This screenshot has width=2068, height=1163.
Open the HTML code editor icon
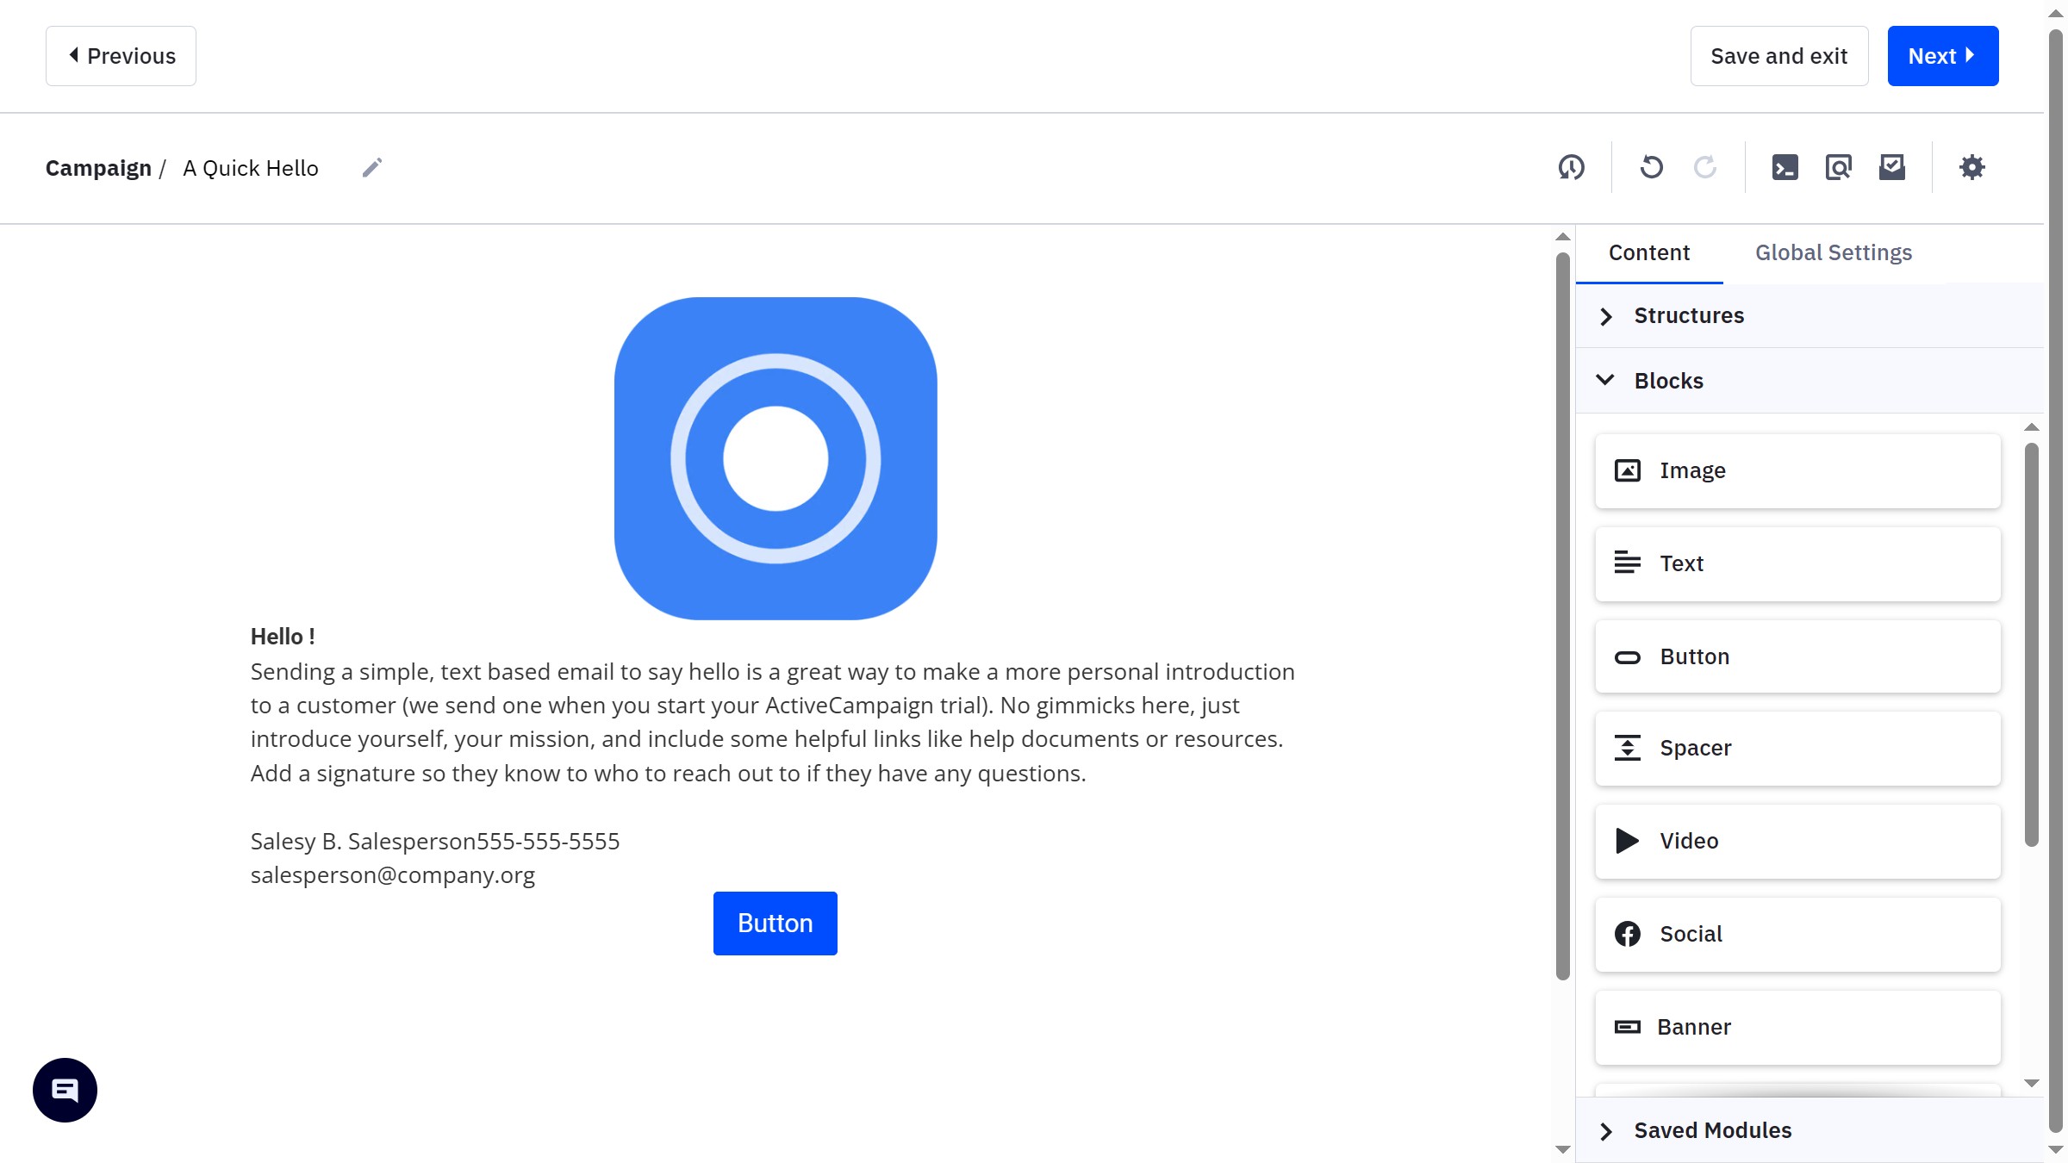(x=1785, y=167)
